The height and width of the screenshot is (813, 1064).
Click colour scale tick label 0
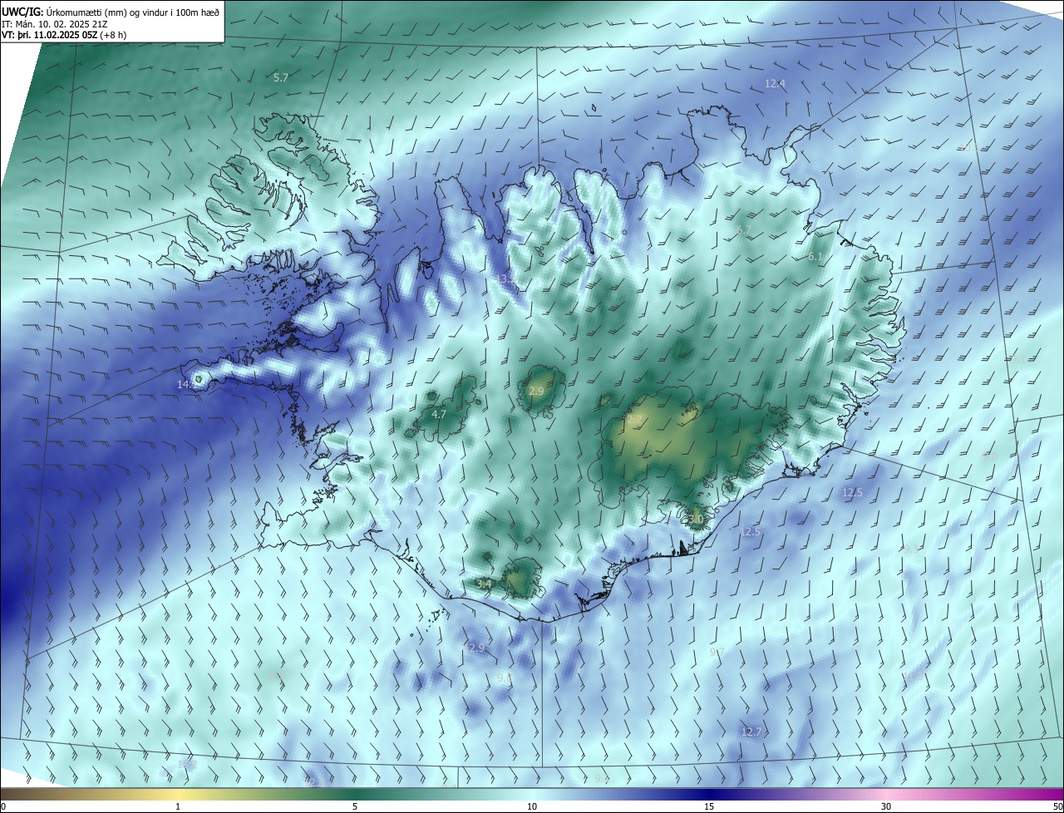click(x=3, y=806)
